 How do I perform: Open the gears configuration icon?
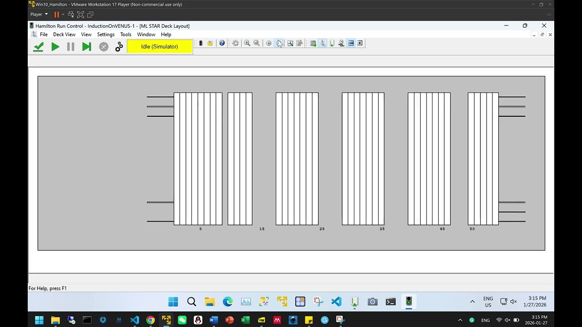[x=119, y=47]
